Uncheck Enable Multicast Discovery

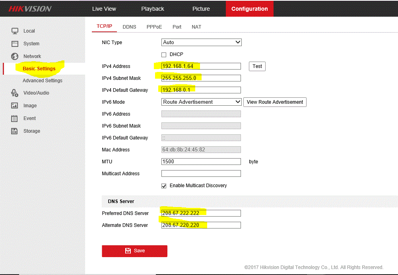coord(164,186)
